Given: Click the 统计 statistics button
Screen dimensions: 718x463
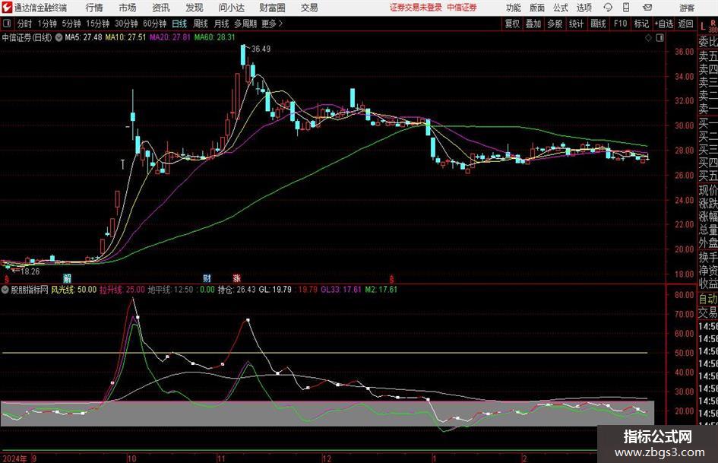Looking at the screenshot, I should 576,24.
